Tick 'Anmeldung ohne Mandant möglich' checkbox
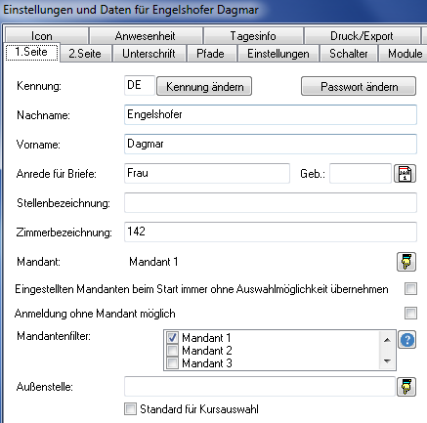Image resolution: width=427 pixels, height=423 pixels. (x=410, y=314)
